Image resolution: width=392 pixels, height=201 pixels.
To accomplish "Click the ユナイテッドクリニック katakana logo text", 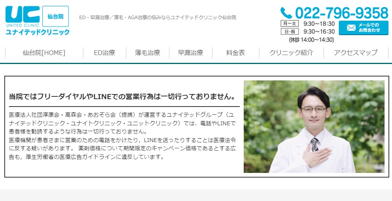I will click(x=38, y=32).
